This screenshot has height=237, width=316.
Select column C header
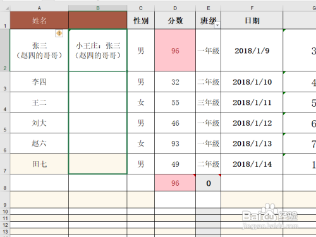point(141,8)
